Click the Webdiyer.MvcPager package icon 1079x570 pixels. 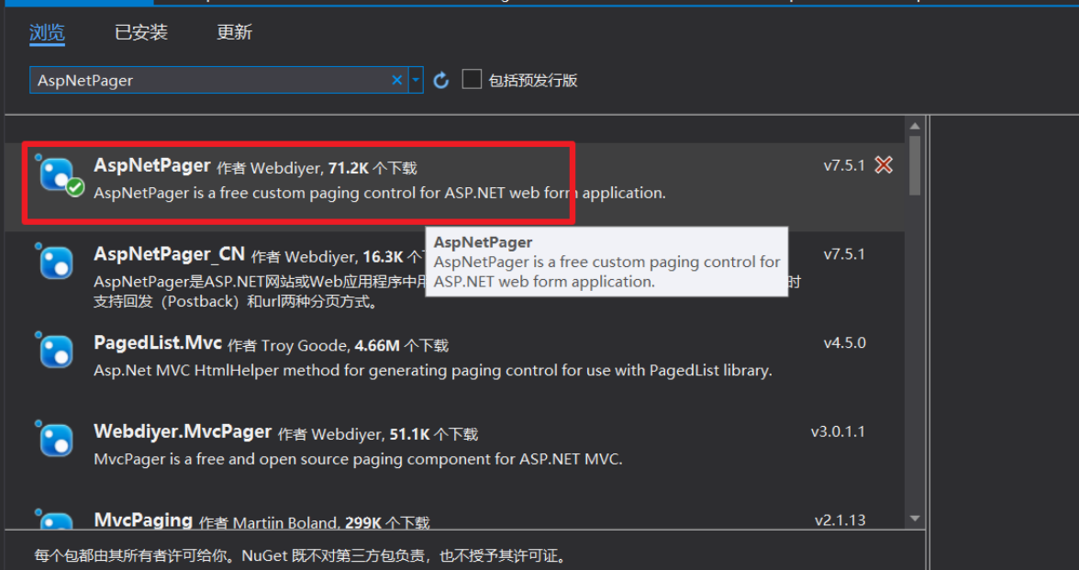56,440
